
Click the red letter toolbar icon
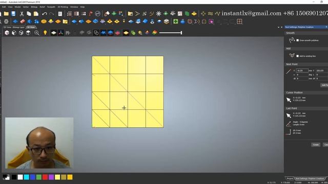91,14
